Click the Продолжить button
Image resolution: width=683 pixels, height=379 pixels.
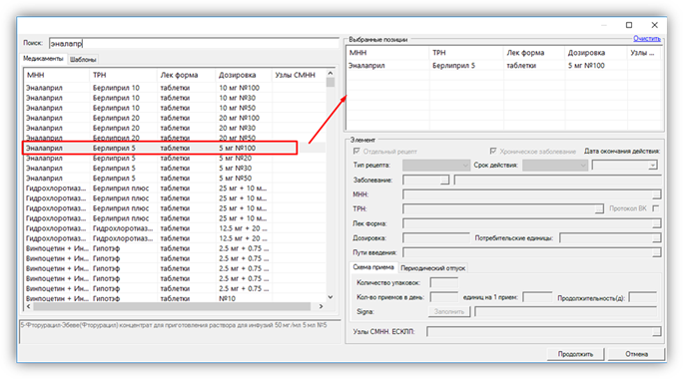pos(575,354)
